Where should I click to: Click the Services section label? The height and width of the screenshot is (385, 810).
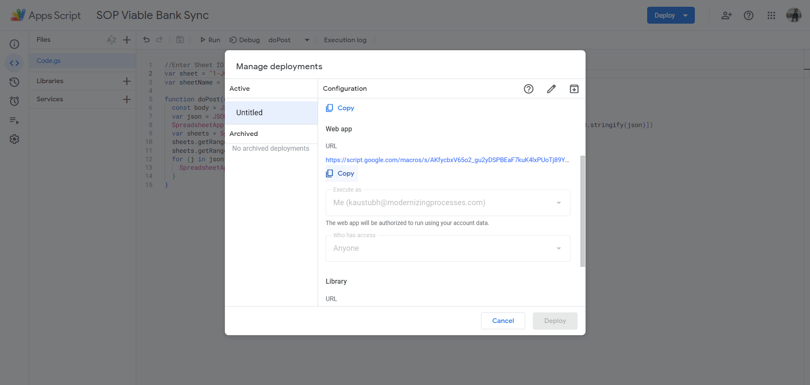[x=50, y=99]
